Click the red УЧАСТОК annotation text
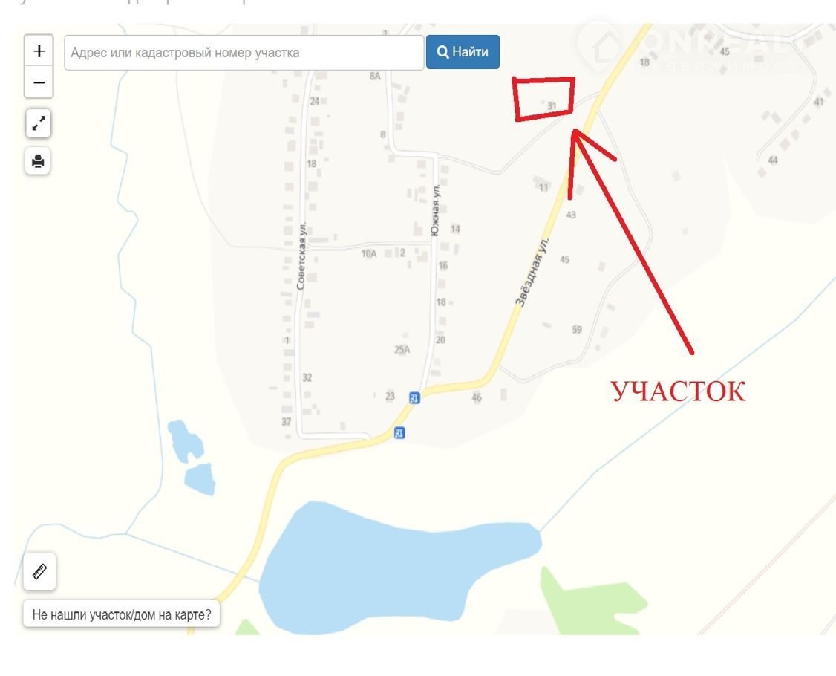Screen dimensions: 836x676 (678, 391)
